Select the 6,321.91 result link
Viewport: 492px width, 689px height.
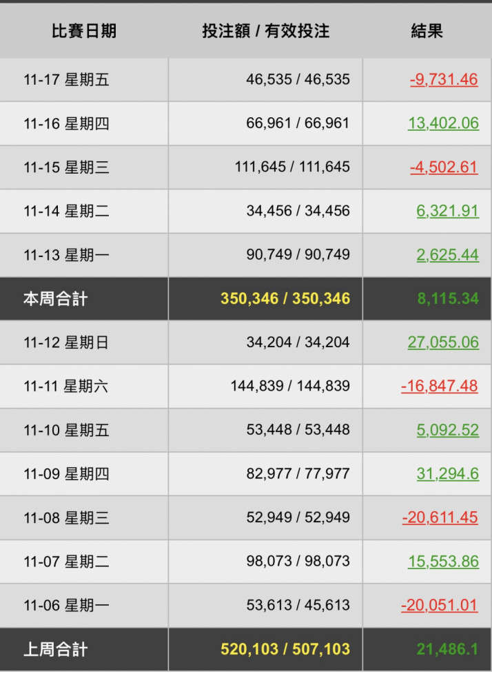pyautogui.click(x=447, y=211)
